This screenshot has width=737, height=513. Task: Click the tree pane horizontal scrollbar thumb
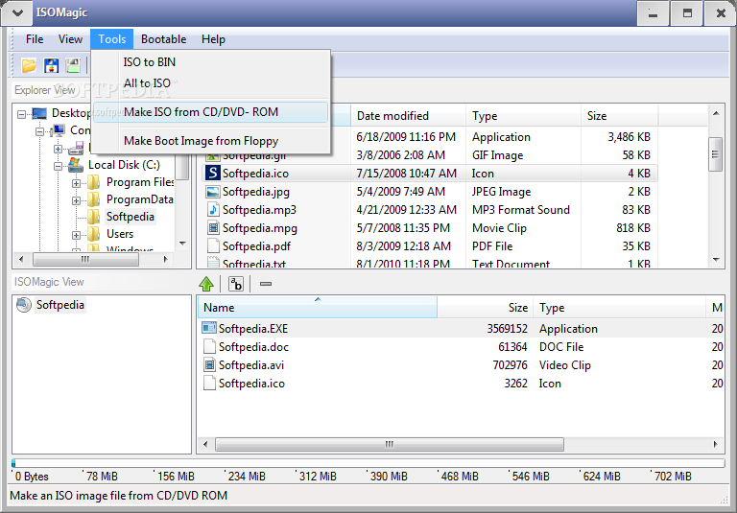pos(85,259)
